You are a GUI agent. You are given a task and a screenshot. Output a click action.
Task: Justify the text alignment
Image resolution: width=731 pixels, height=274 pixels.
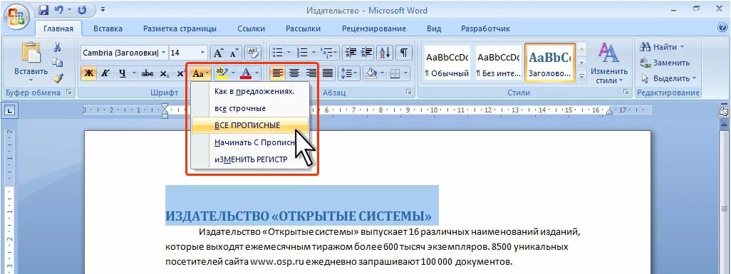click(328, 73)
